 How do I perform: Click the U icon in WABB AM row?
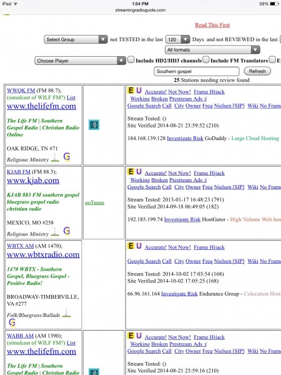pyautogui.click(x=139, y=336)
